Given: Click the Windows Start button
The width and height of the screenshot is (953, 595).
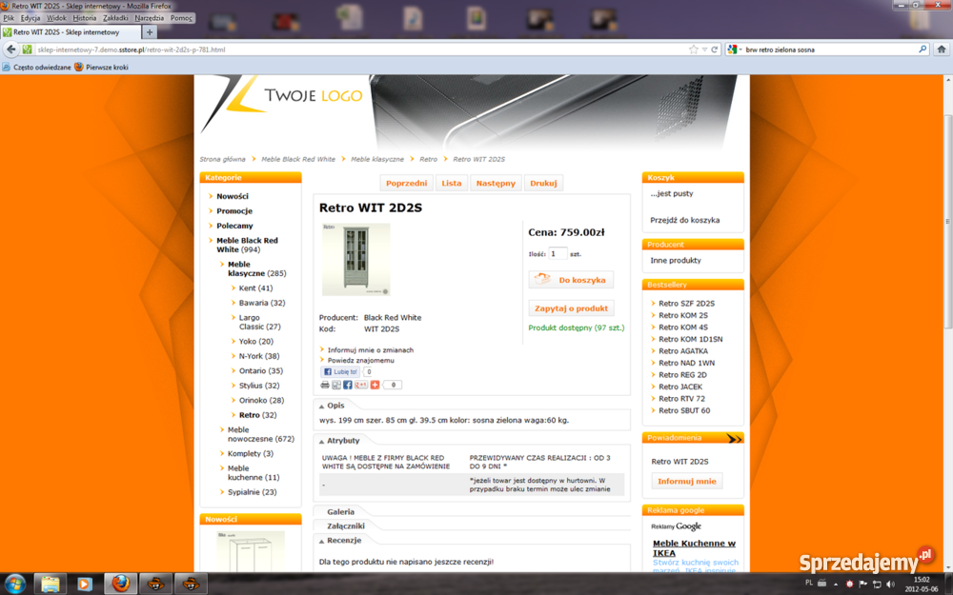Looking at the screenshot, I should coord(16,583).
